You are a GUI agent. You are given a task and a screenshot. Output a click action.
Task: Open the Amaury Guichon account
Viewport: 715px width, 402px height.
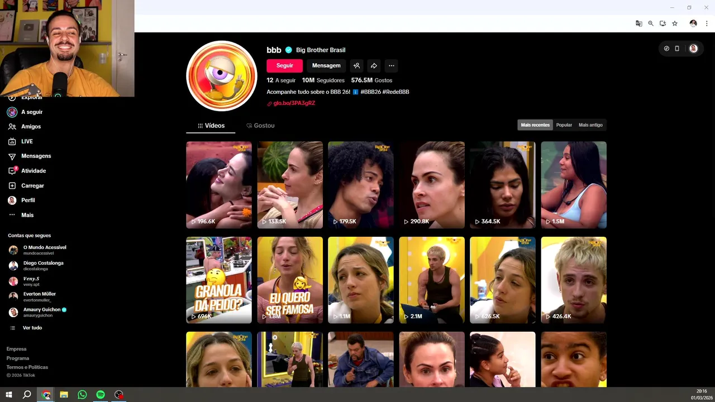pos(38,312)
